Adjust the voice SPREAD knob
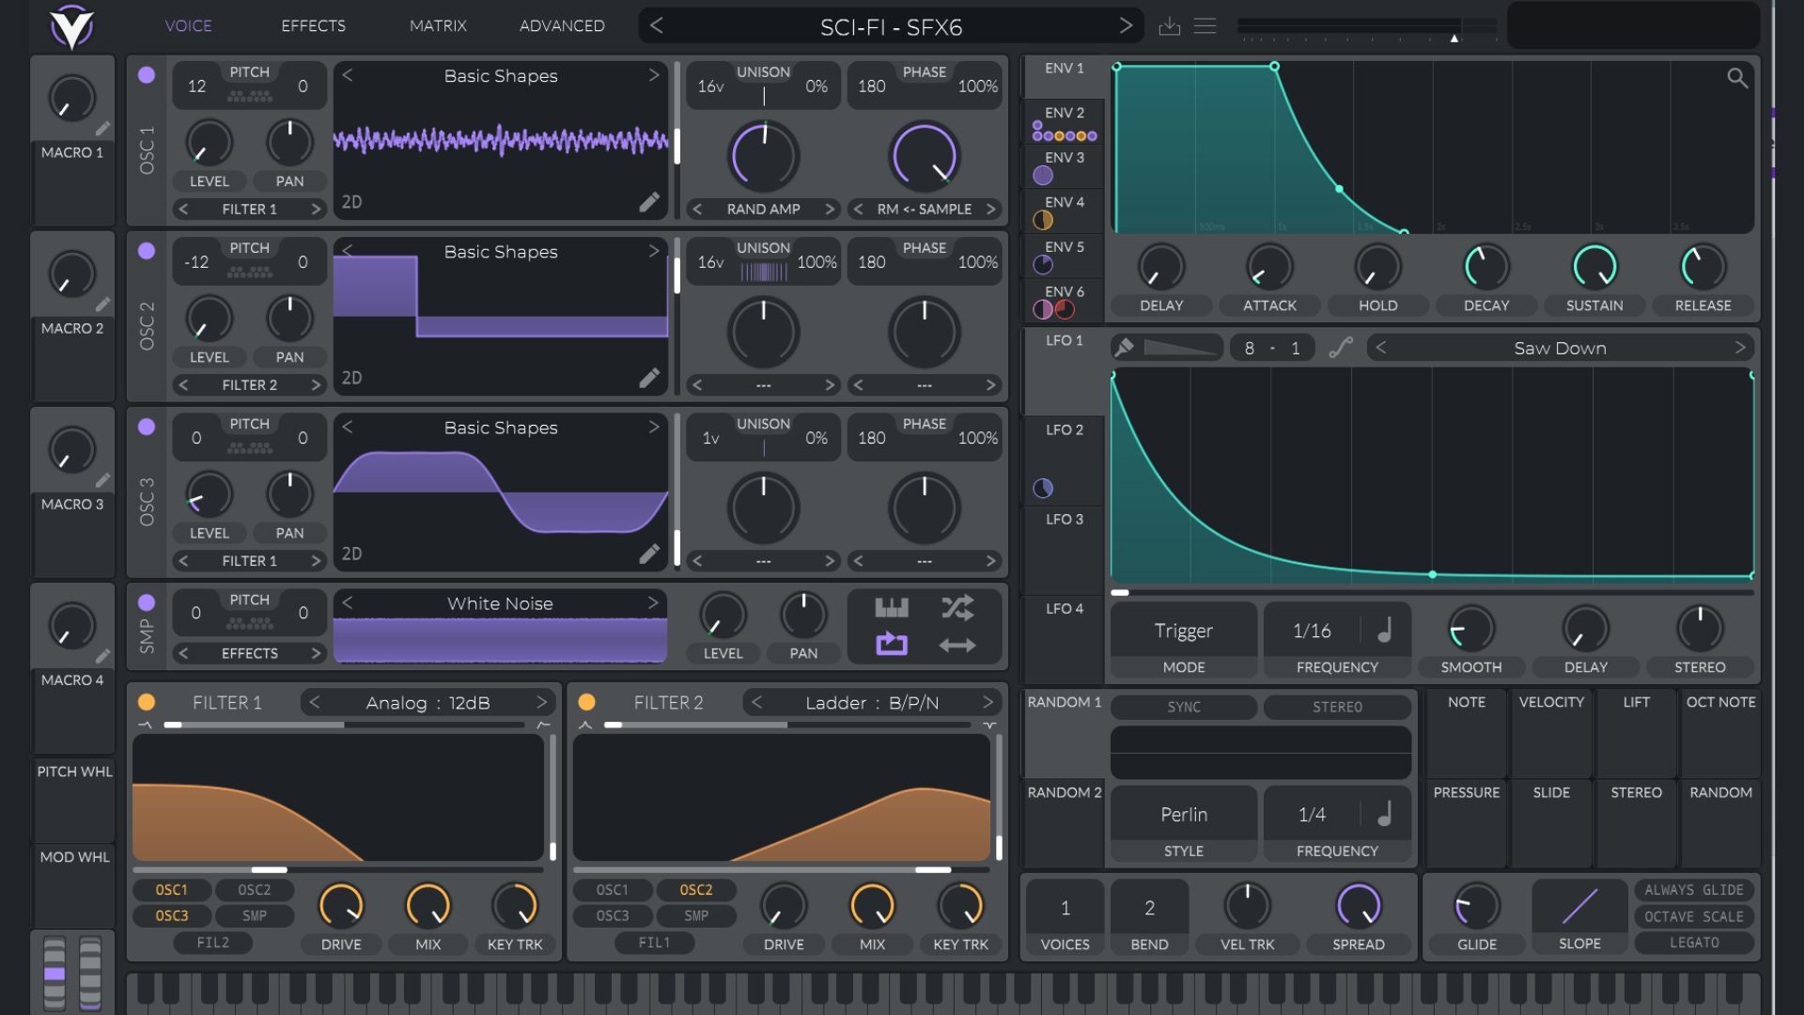This screenshot has width=1804, height=1015. tap(1359, 905)
